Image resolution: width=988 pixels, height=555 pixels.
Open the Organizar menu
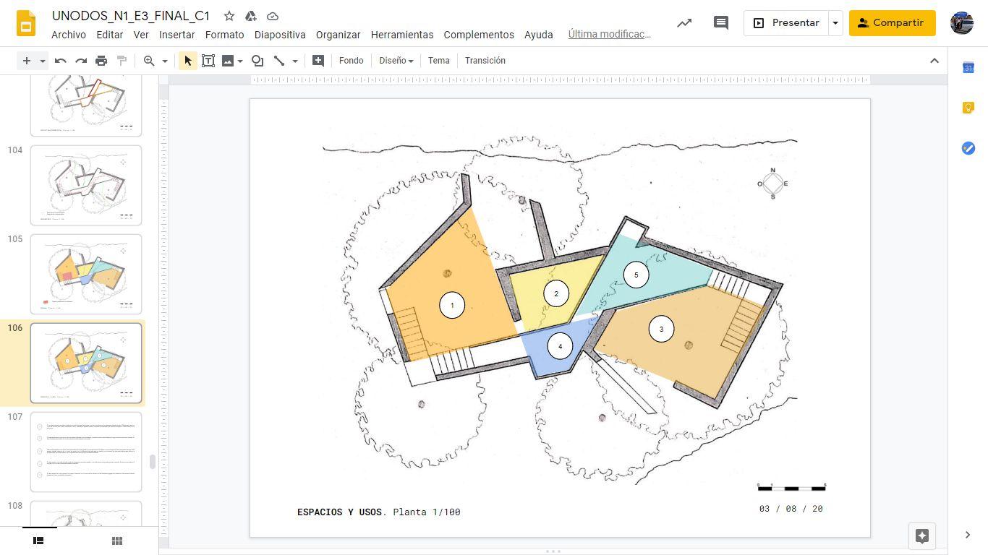click(x=338, y=35)
